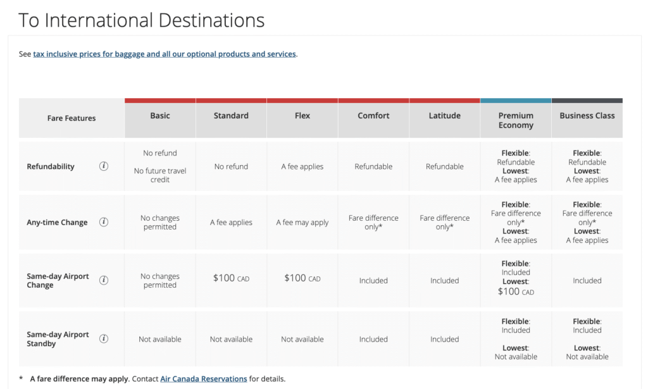Show info for Same-day Airport Standby
The width and height of the screenshot is (648, 389).
pos(104,338)
